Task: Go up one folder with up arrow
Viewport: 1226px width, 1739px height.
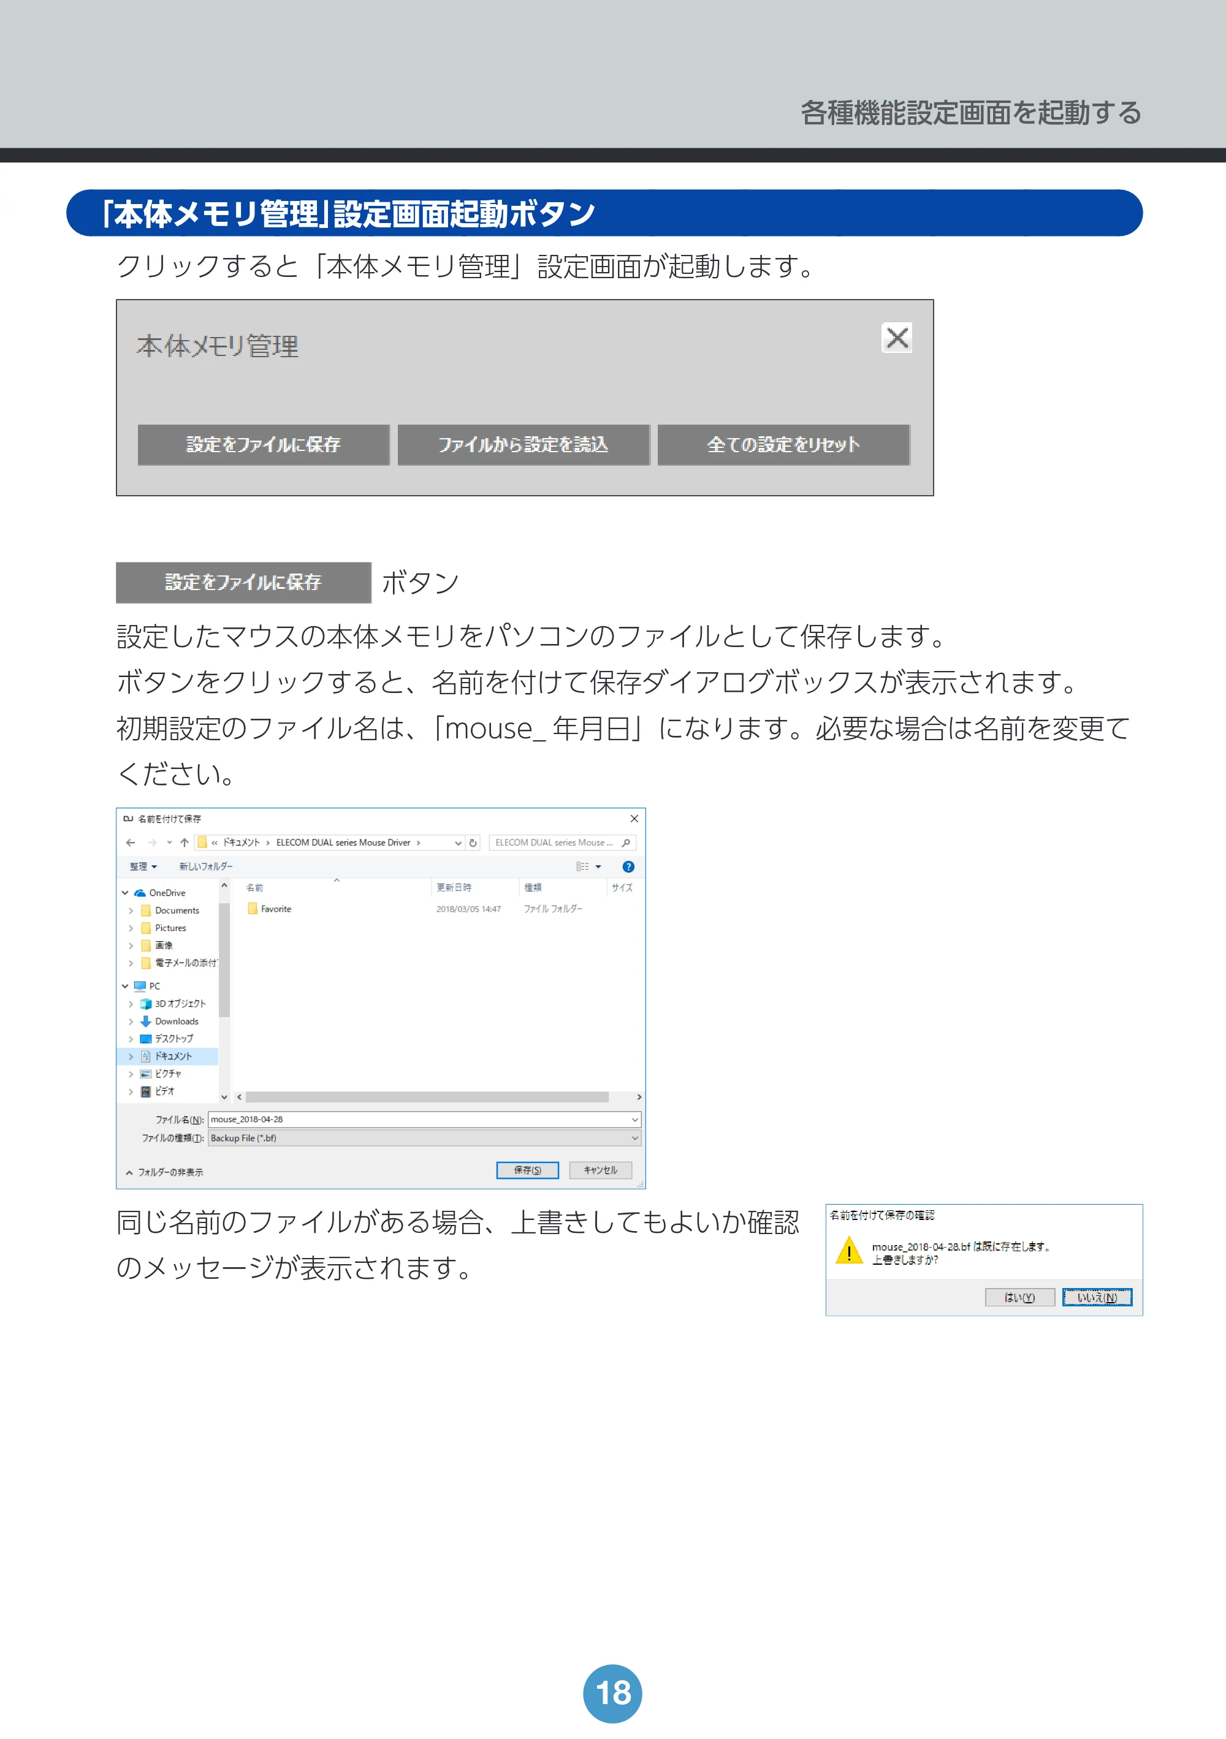Action: tap(184, 843)
